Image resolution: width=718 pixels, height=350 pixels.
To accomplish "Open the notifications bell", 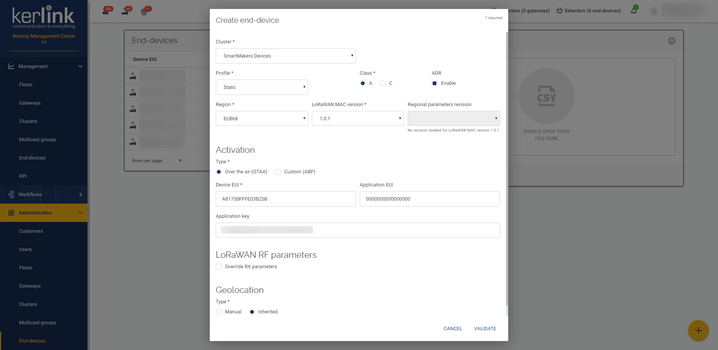I will [x=633, y=11].
